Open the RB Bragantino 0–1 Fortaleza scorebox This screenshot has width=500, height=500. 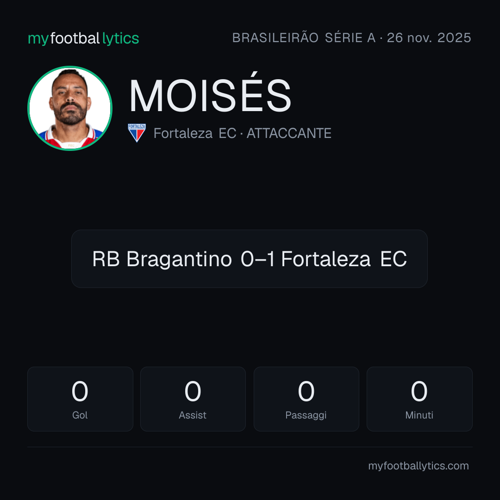[250, 259]
